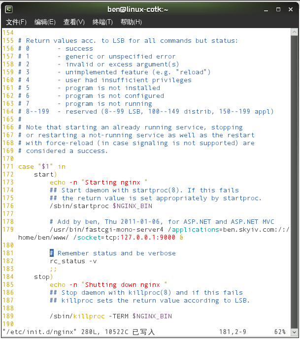Minimize the terminal window
This screenshot has width=300, height=339.
pos(266,10)
